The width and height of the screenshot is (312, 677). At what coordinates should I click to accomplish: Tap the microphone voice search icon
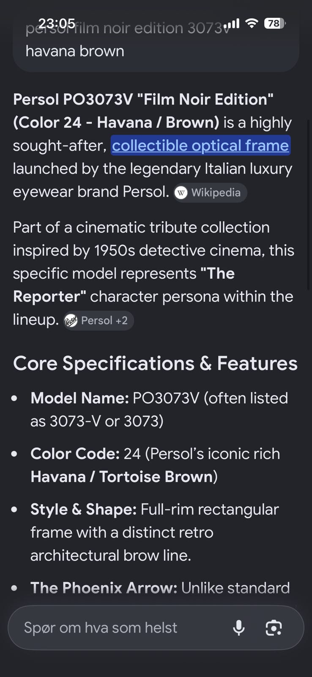coord(239,627)
